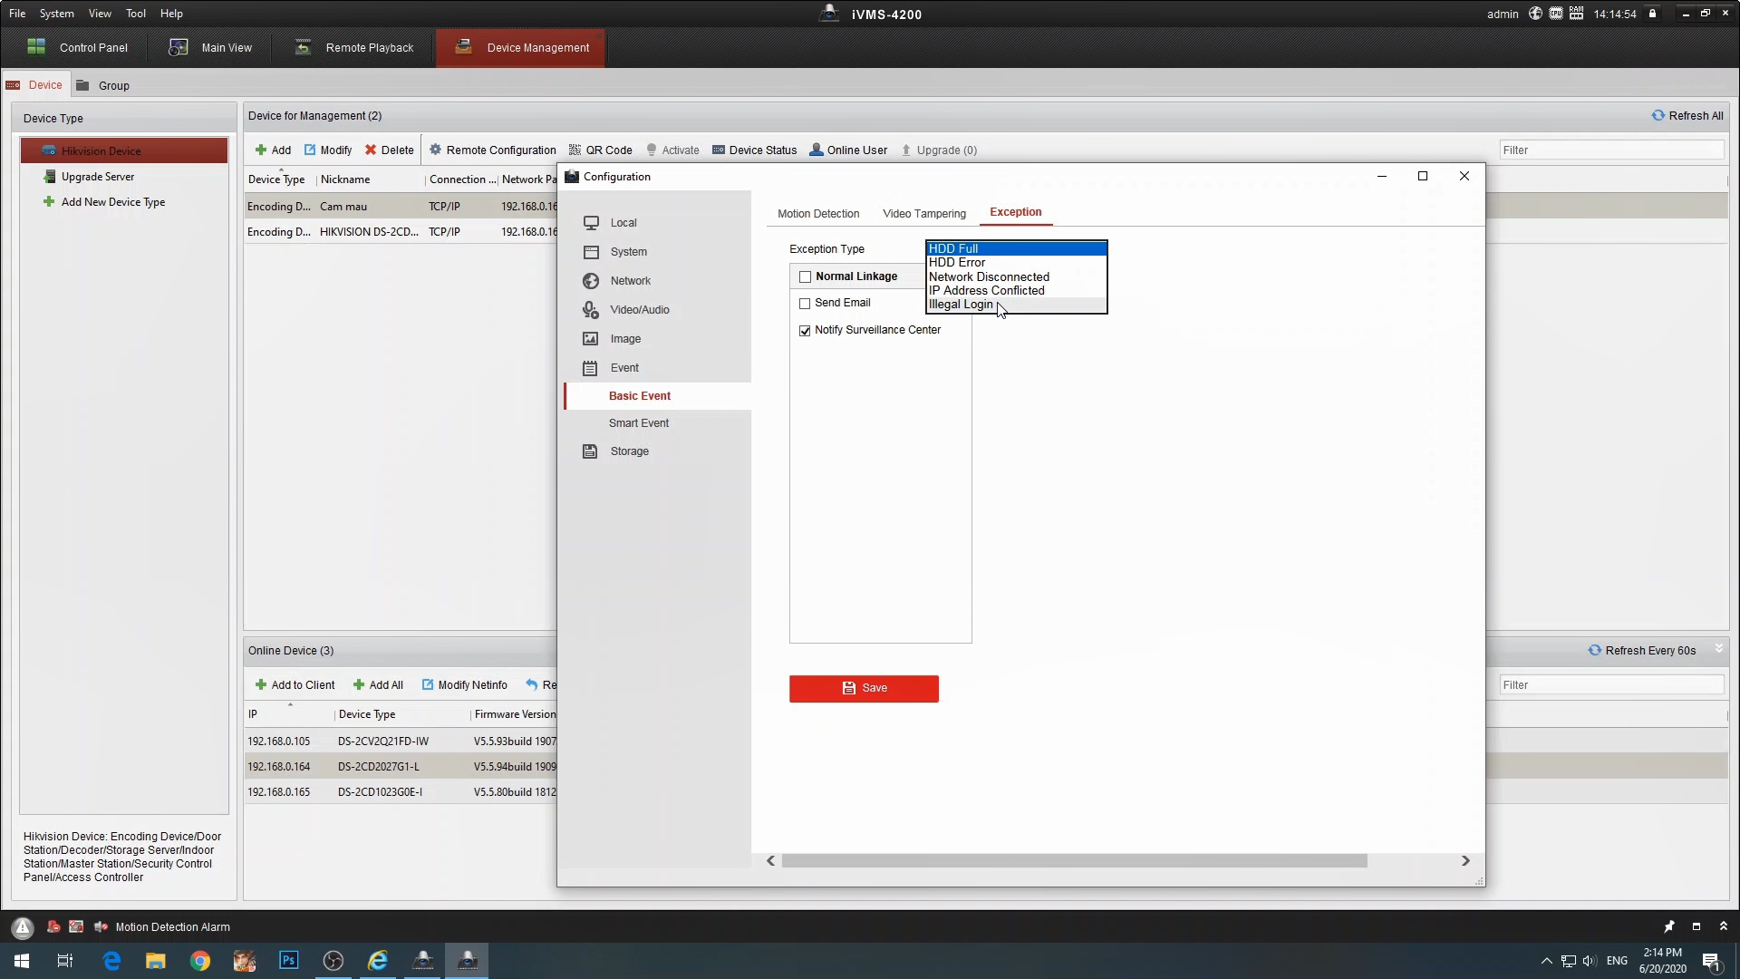Viewport: 1740px width, 979px height.
Task: Click Add All button
Action: point(378,685)
